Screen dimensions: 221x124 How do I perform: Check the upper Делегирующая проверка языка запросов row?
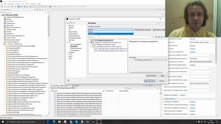click(x=95, y=49)
